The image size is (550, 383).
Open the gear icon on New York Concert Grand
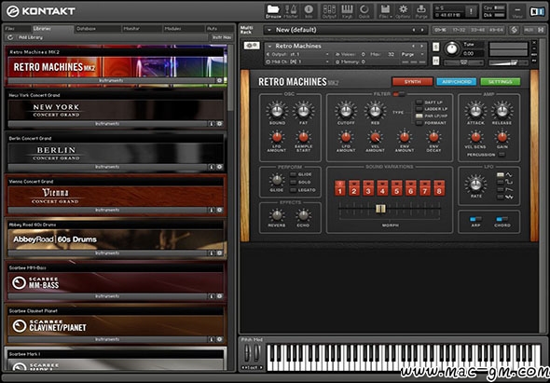tap(220, 123)
